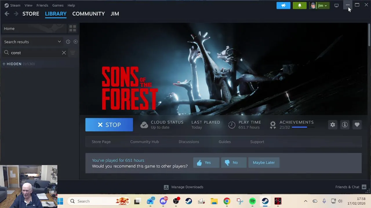
Task: Click the vertical scrollbar on game page
Action: (x=369, y=35)
